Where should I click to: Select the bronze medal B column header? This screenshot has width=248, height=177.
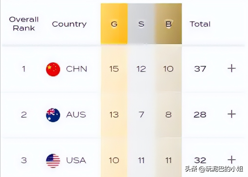pos(168,24)
